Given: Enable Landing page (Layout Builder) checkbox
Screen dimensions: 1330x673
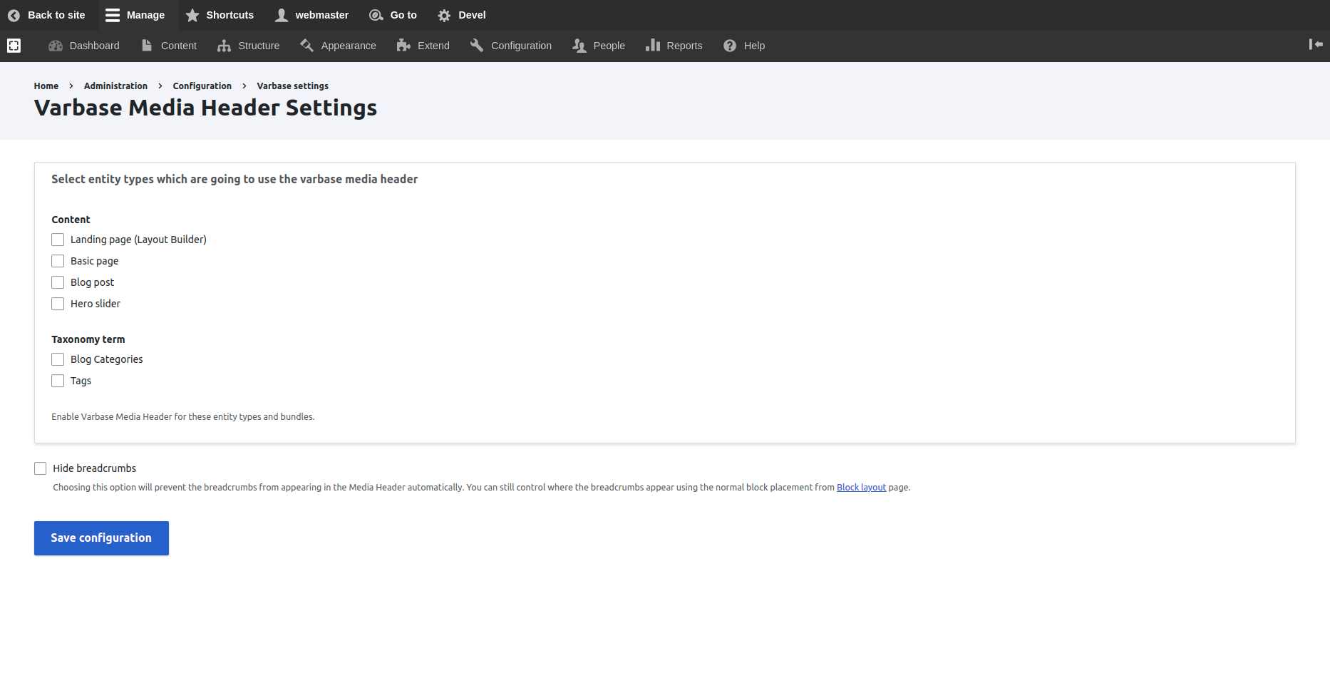Looking at the screenshot, I should 58,240.
